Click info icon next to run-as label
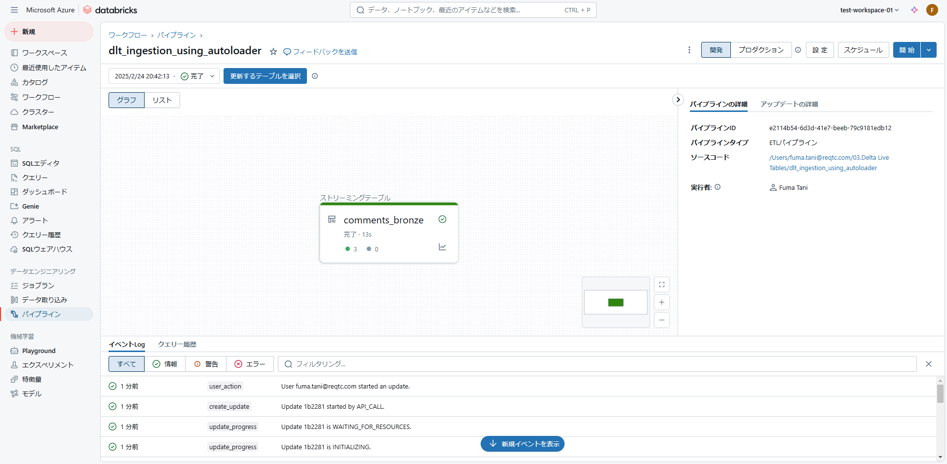This screenshot has height=464, width=947. 718,187
